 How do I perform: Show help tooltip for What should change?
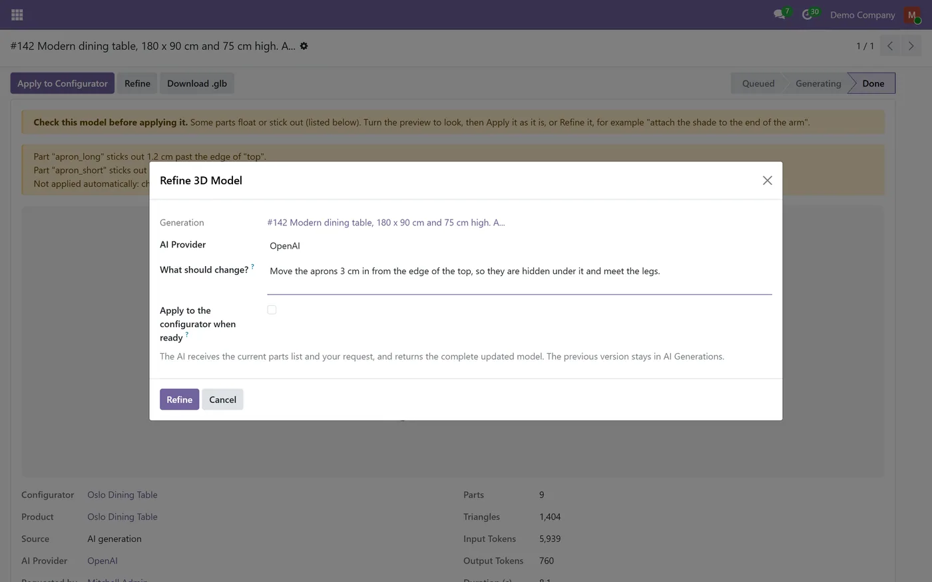point(252,267)
